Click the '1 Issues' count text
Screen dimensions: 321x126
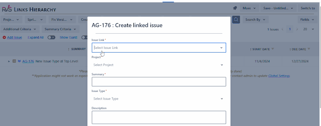point(273,30)
